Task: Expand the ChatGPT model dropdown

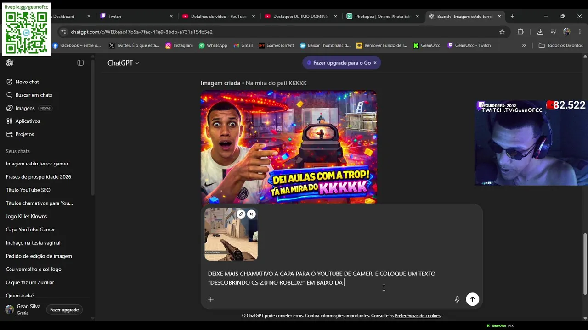Action: [x=123, y=63]
